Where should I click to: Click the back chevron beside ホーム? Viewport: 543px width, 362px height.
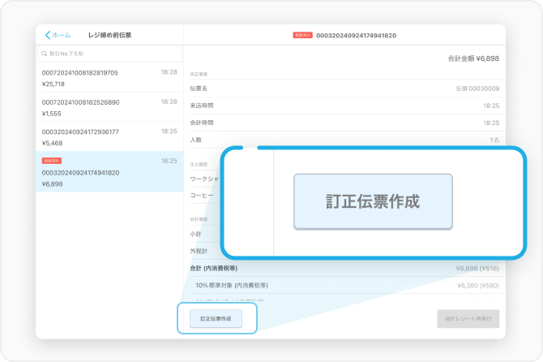[x=47, y=36]
